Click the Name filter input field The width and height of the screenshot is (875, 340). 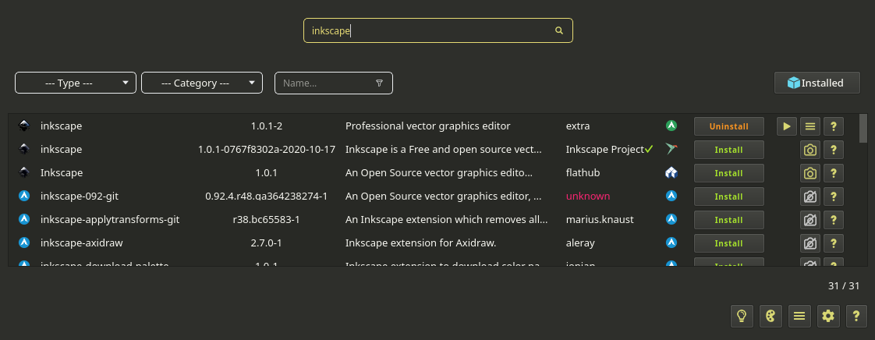click(334, 83)
